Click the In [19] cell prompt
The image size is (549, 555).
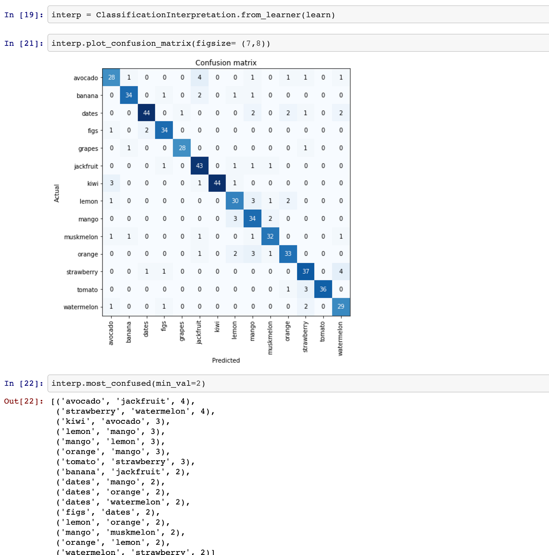(x=24, y=15)
